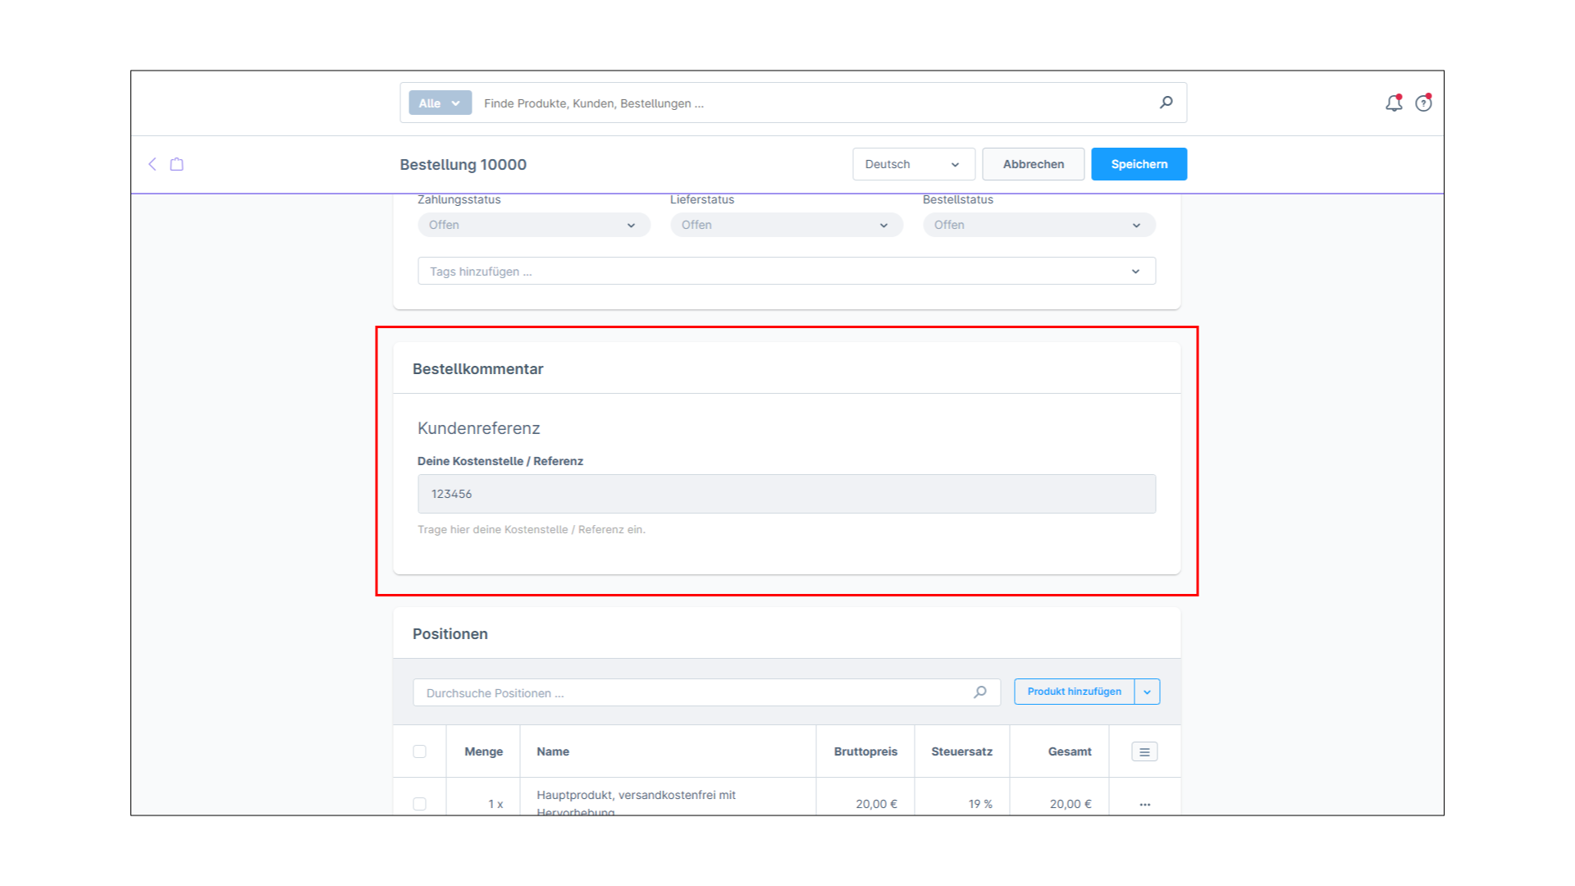Toggle the select-all positions checkbox

tap(419, 751)
